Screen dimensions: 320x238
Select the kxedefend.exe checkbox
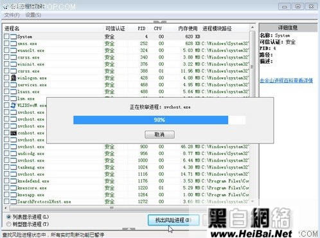pos(6,181)
